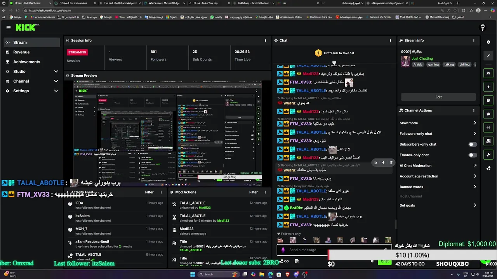Click Just Chatting category link
Screen dimensions: 497x279
pyautogui.click(x=422, y=59)
